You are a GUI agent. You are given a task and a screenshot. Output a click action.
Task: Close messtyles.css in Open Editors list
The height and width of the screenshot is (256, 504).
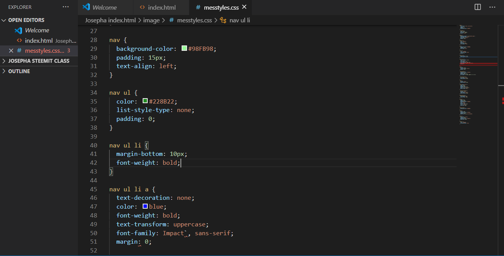point(11,50)
